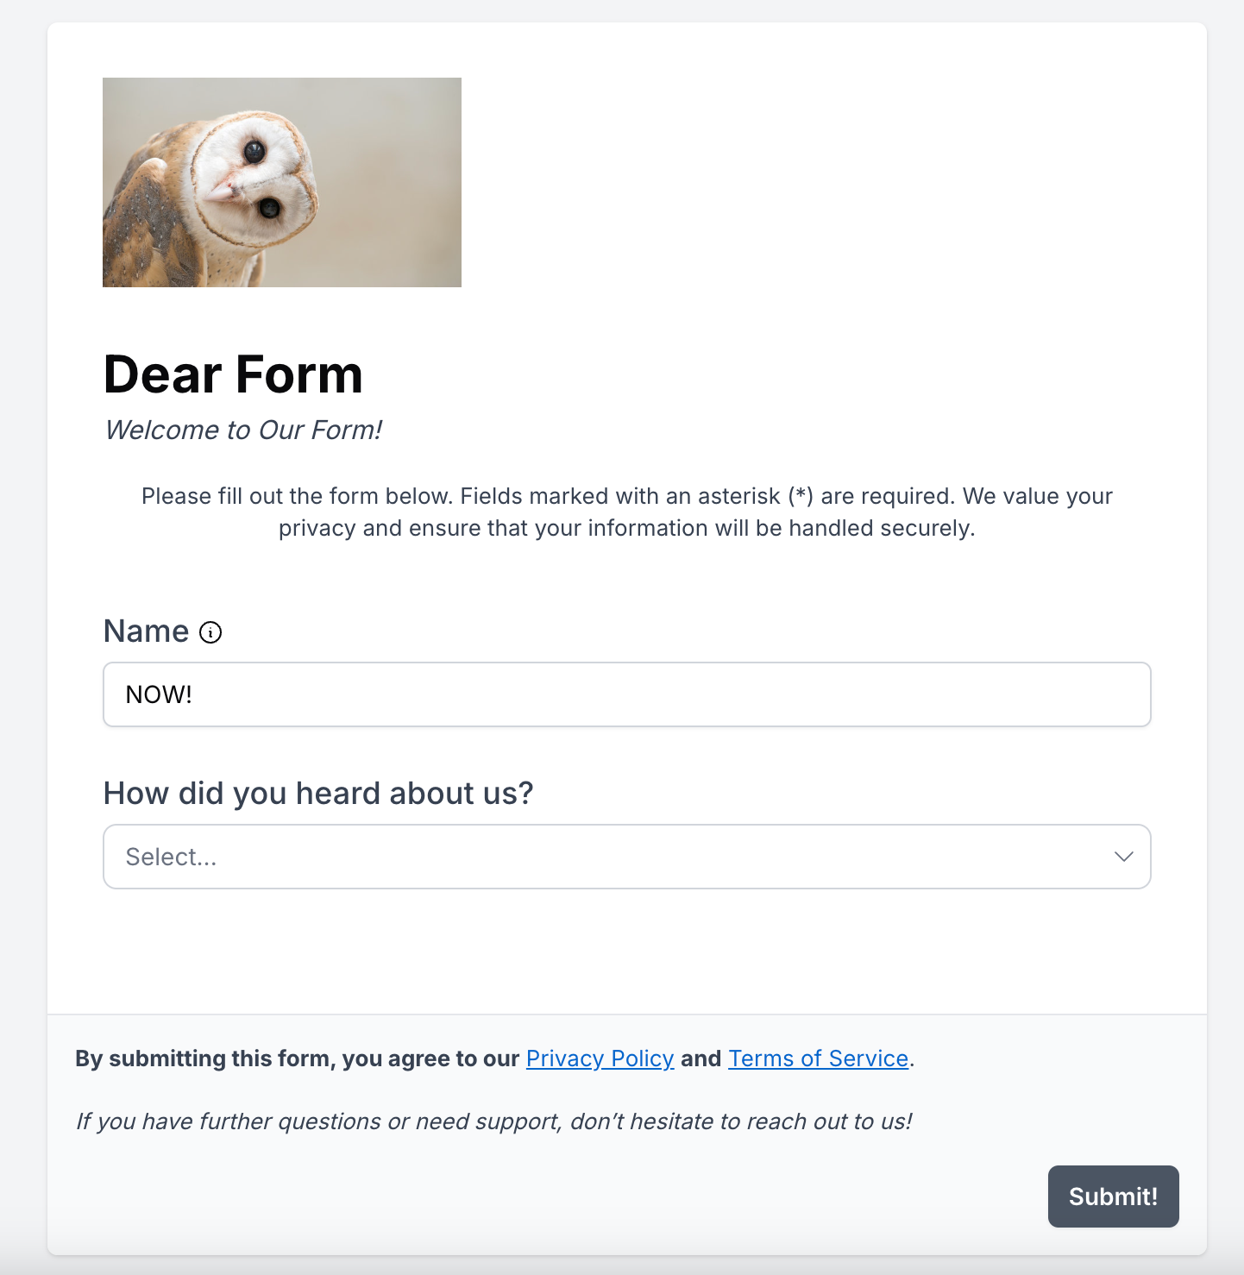Click the barn owl header image
Image resolution: width=1244 pixels, height=1275 pixels.
click(x=282, y=182)
